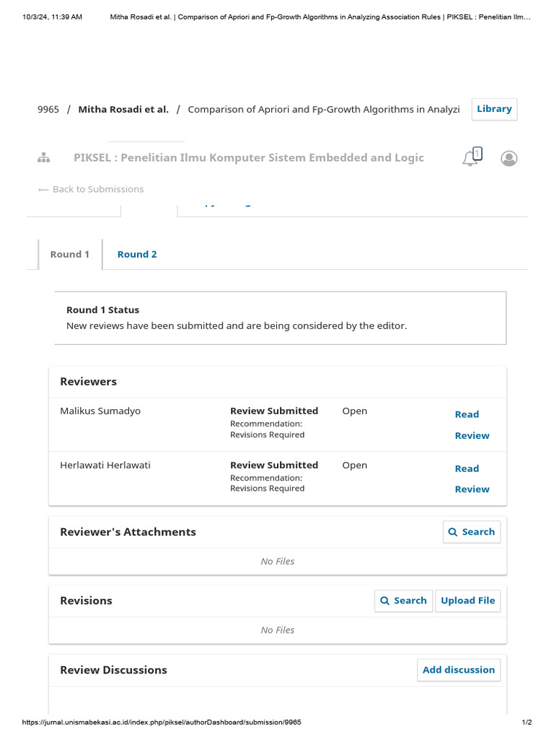Viewport: 554px width, 739px height.
Task: Click author name Mitha Rosadi et al.
Action: pos(123,110)
